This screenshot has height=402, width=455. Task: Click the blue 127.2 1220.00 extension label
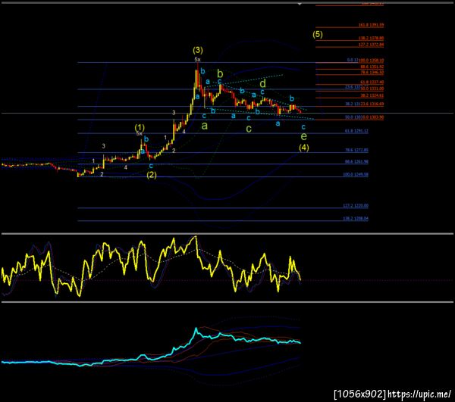[x=356, y=206]
